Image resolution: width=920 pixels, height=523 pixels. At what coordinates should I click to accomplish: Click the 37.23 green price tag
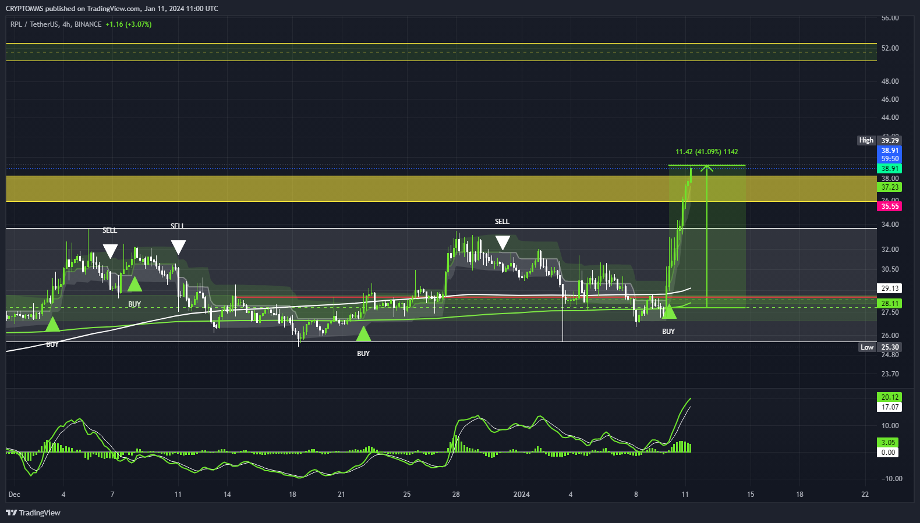point(889,187)
